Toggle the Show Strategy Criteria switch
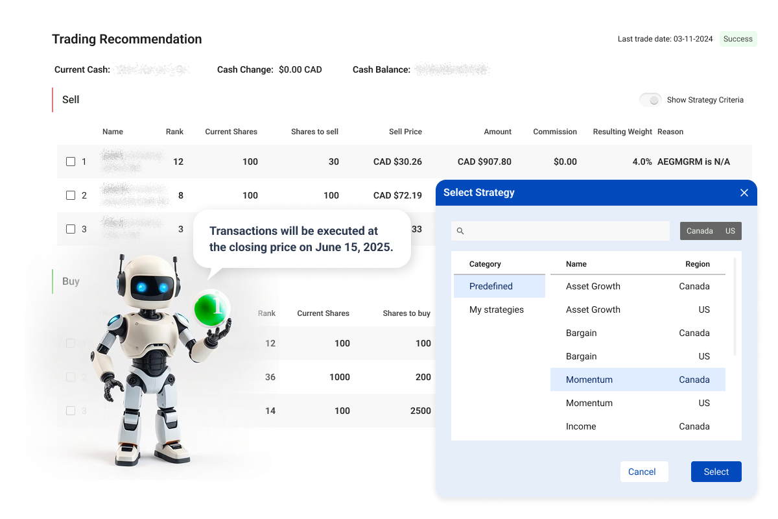The height and width of the screenshot is (519, 778). (650, 100)
